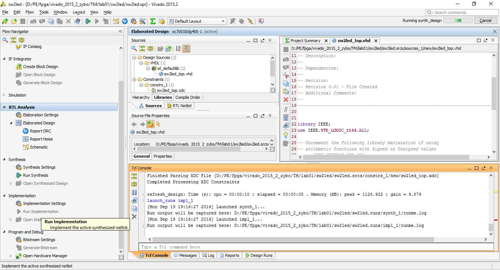
Task: Close the sw2led_top.vhd editor tab
Action: pos(376,41)
